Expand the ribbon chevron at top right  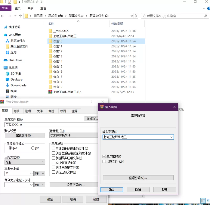pyautogui.click(x=204, y=9)
